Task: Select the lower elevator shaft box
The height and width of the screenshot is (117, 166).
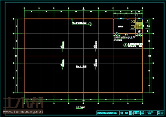Action: point(133,27)
